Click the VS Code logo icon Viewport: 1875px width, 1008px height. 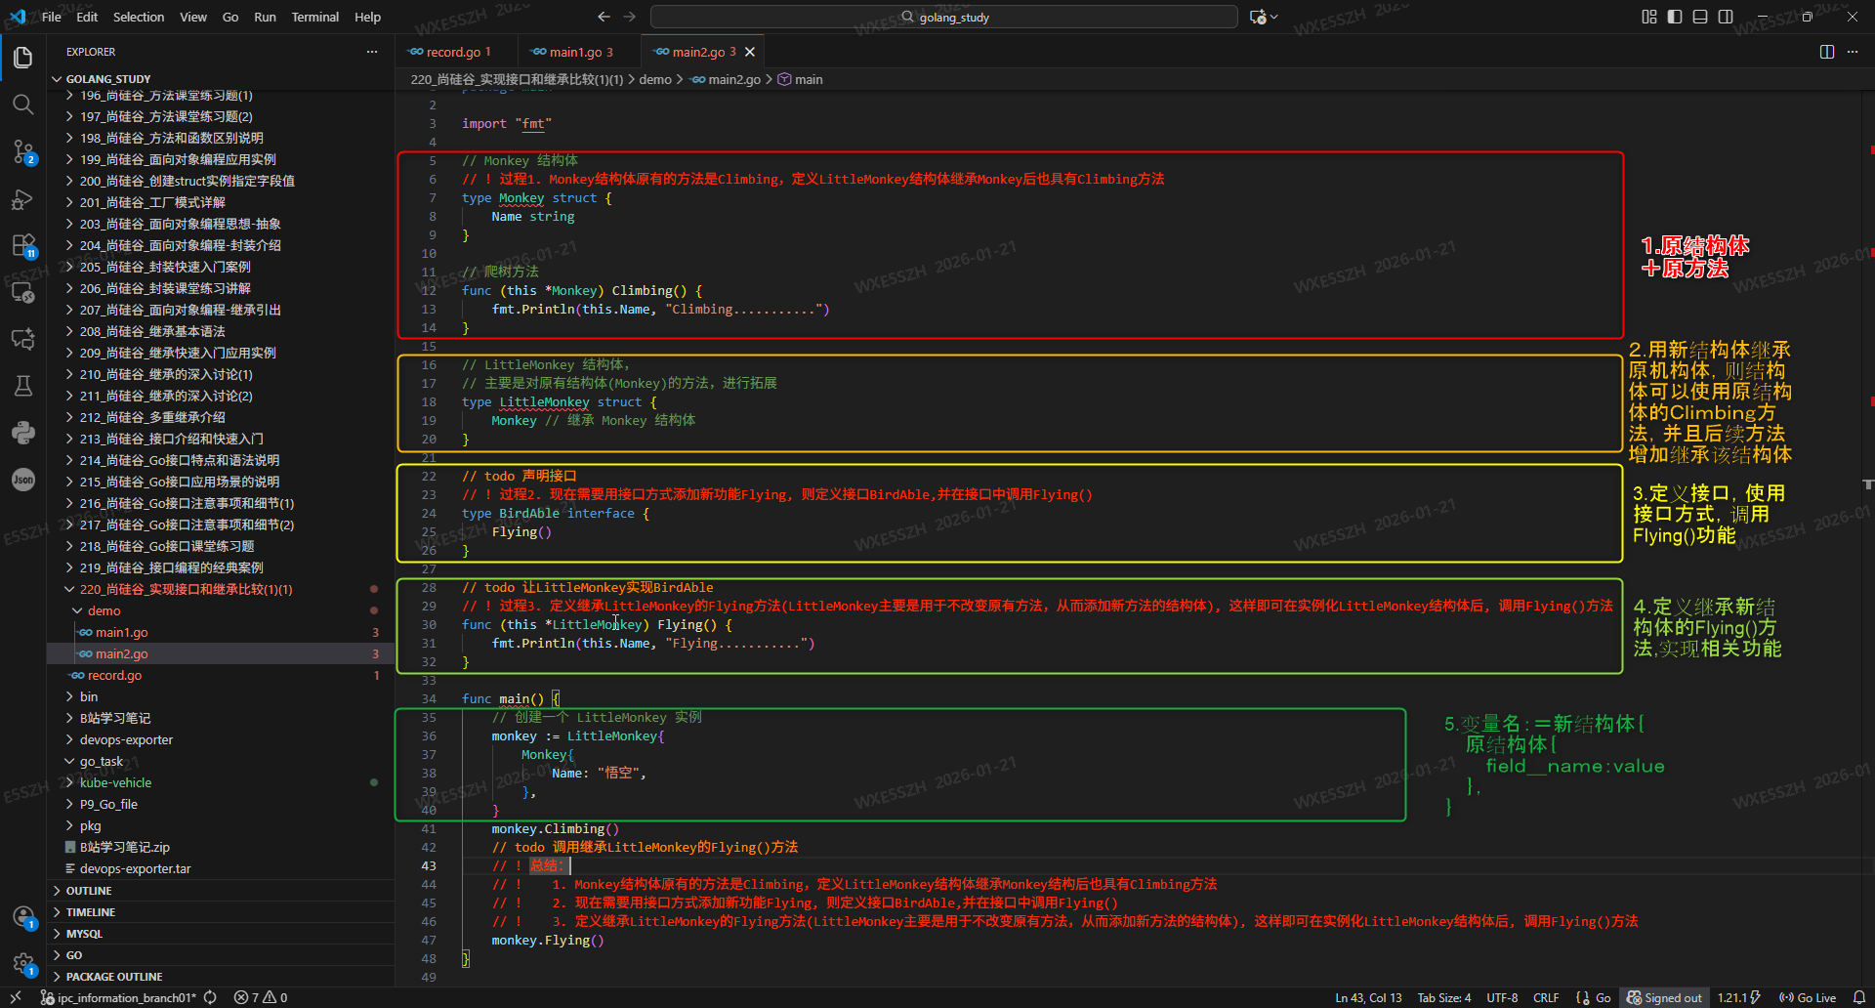(x=18, y=17)
